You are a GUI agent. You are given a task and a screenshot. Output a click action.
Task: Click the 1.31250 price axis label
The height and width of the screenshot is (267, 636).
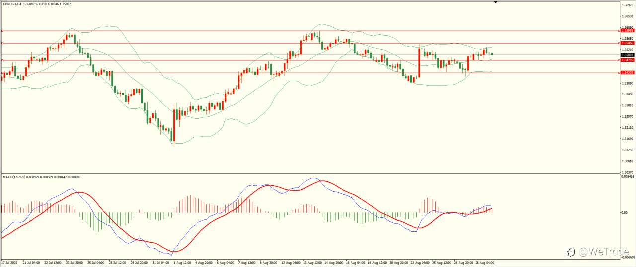pyautogui.click(x=628, y=150)
